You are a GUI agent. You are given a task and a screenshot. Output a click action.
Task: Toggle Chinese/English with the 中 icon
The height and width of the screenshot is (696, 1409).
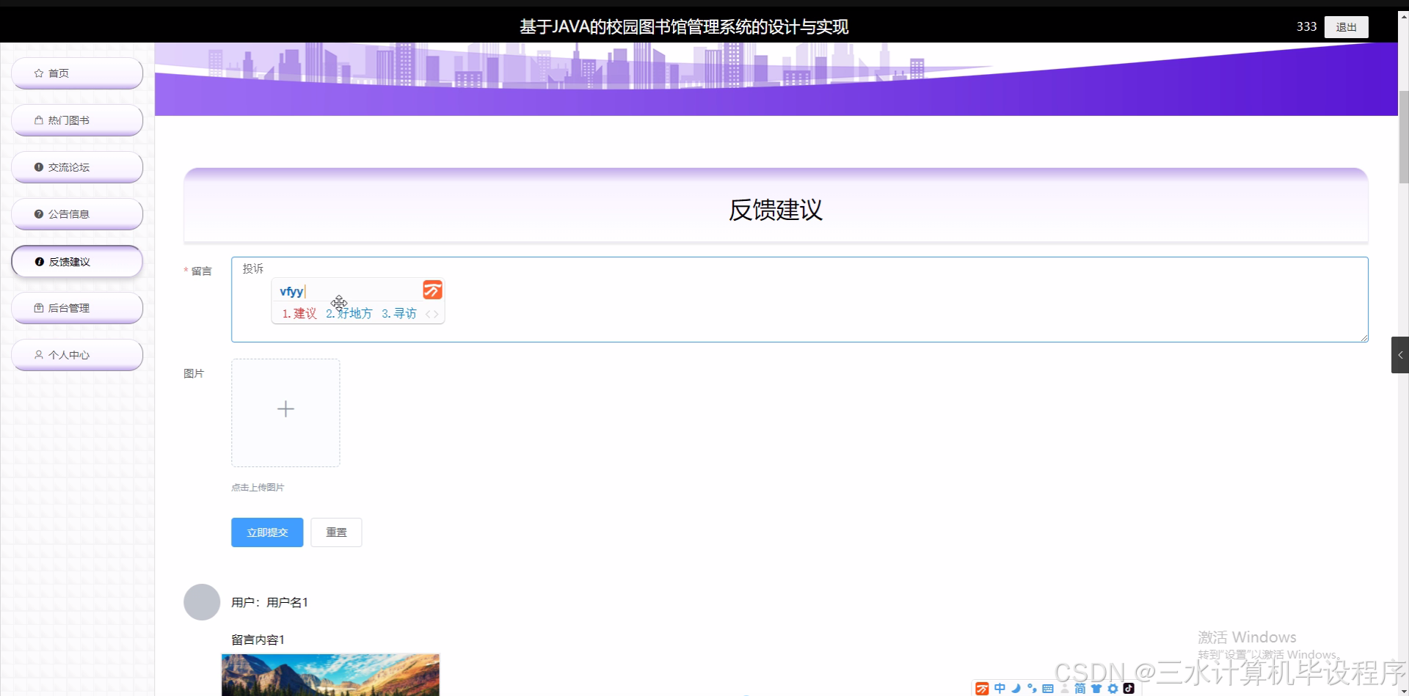click(1000, 688)
